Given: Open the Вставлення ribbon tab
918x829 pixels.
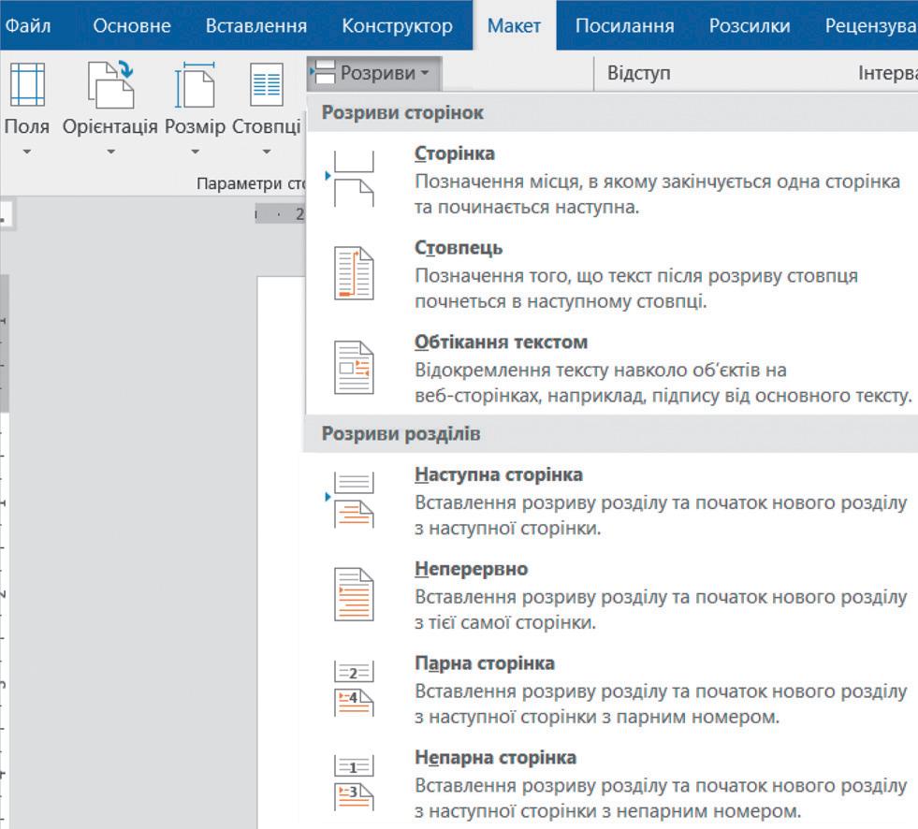Looking at the screenshot, I should pyautogui.click(x=255, y=25).
